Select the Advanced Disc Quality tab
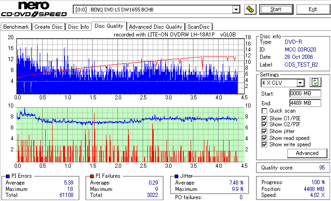 pos(155,27)
